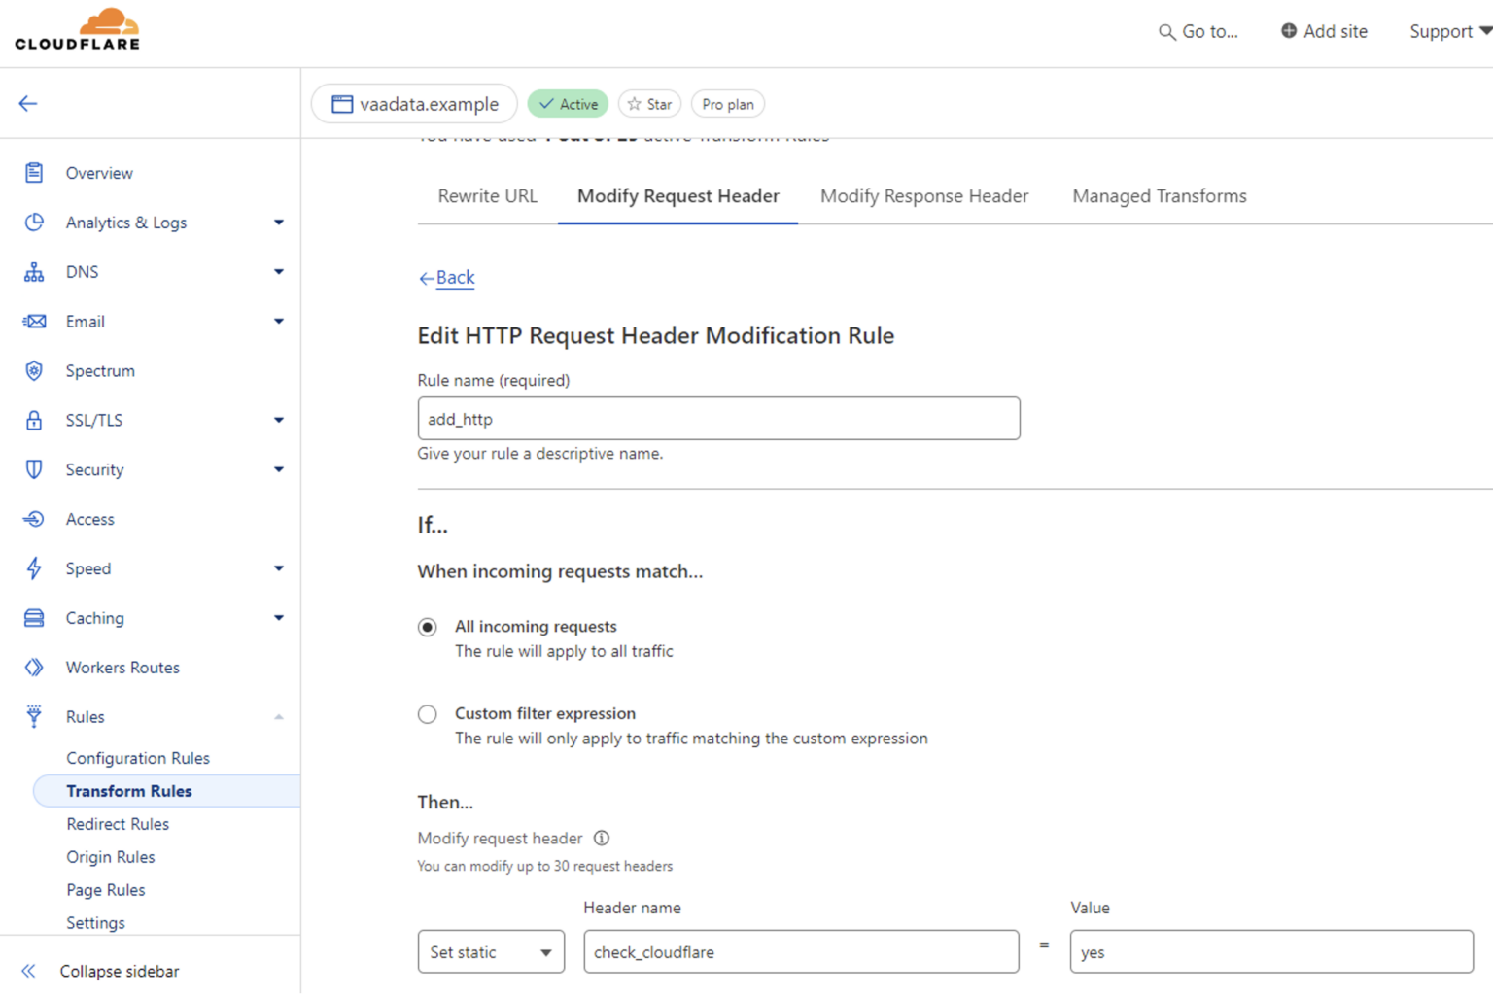Select the All incoming requests option
Image resolution: width=1493 pixels, height=997 pixels.
point(427,627)
